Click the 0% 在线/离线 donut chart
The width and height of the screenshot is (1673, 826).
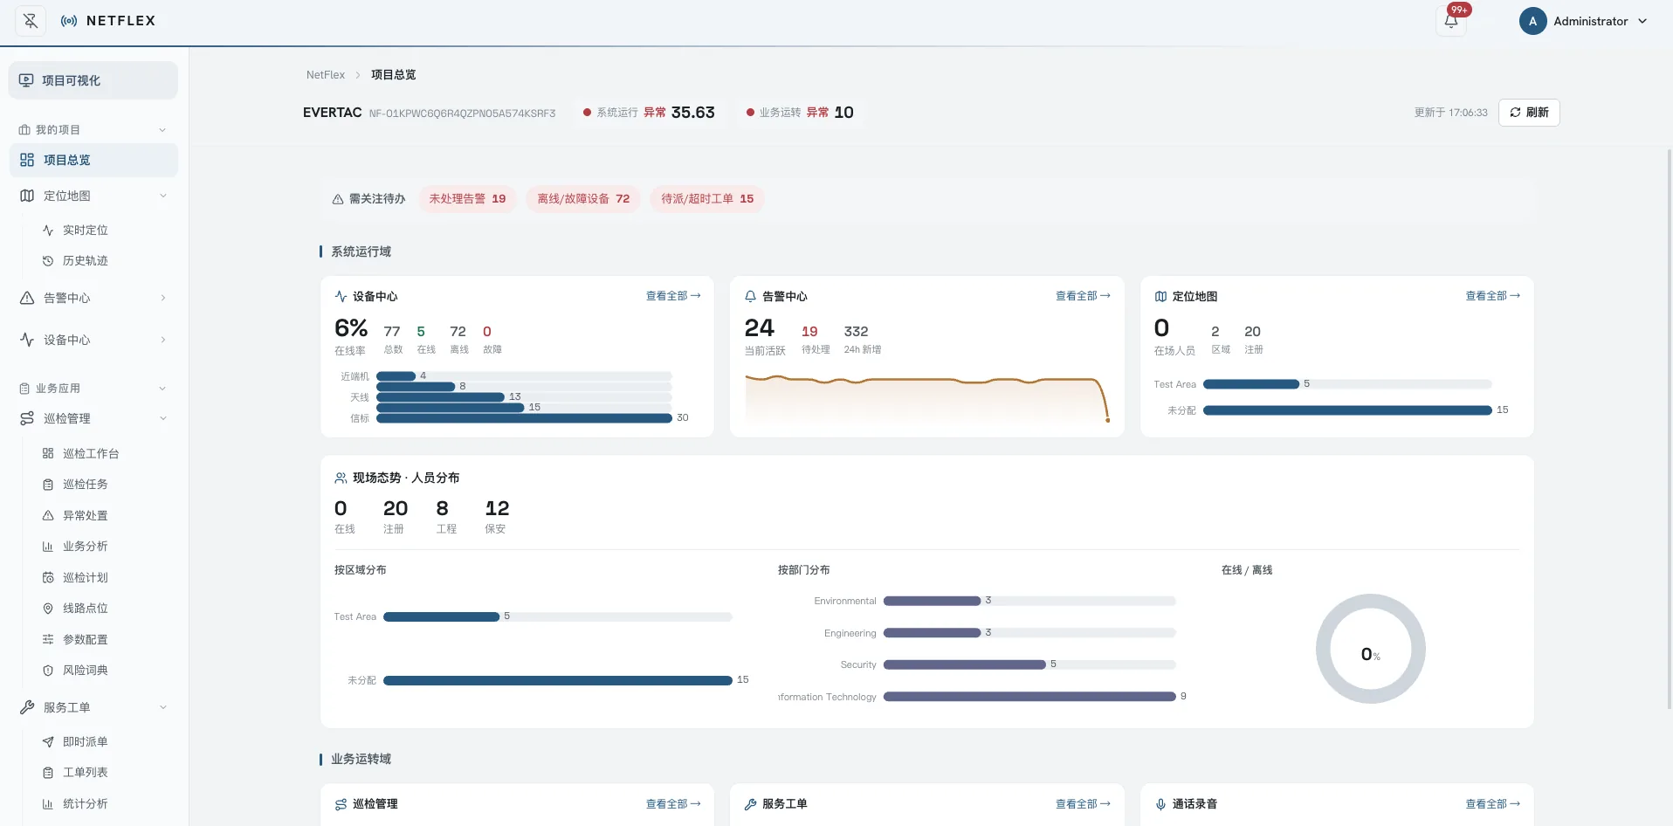[1371, 649]
